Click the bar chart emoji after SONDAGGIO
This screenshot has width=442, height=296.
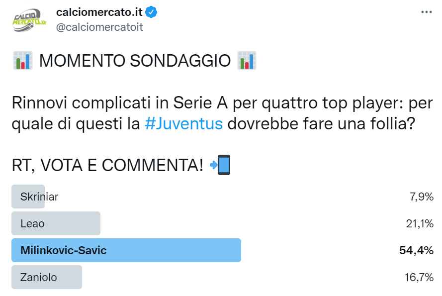click(247, 61)
